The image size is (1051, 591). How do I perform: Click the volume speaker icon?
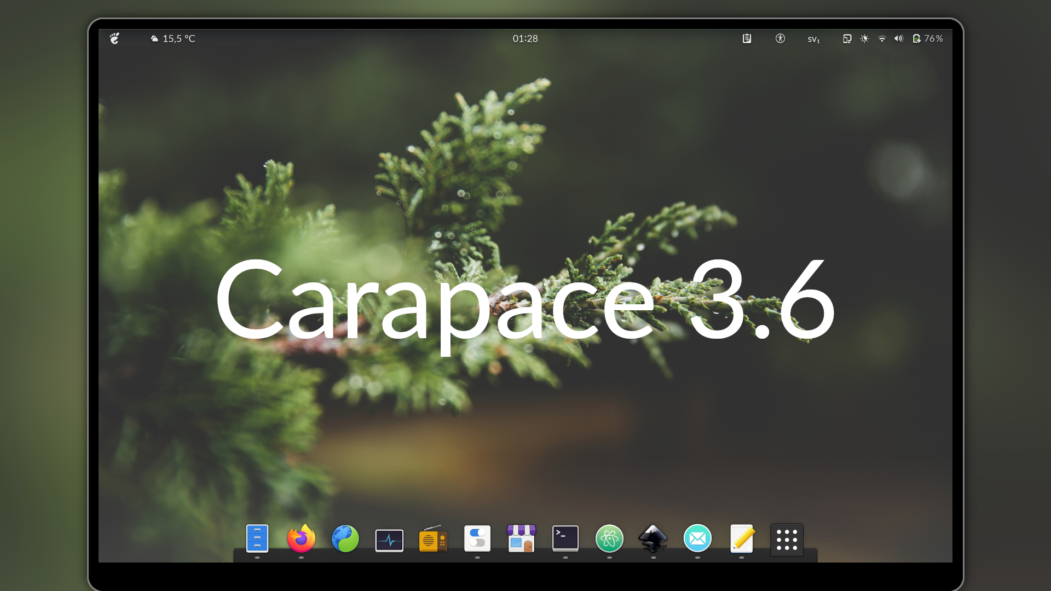[899, 38]
